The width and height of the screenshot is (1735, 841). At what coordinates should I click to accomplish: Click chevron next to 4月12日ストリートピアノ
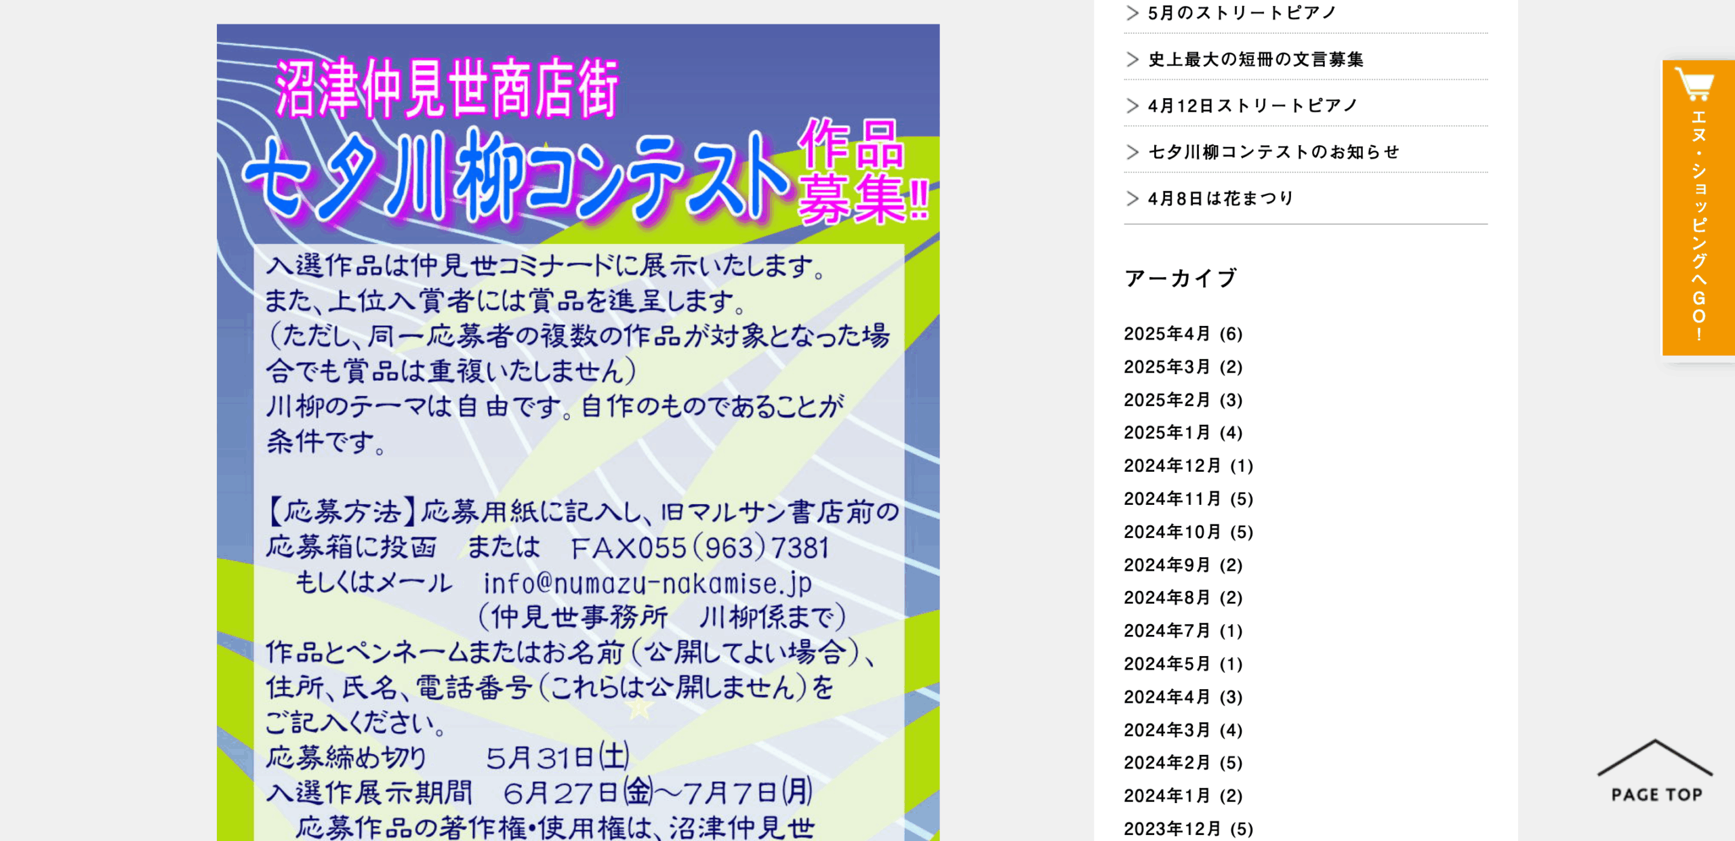click(1132, 106)
